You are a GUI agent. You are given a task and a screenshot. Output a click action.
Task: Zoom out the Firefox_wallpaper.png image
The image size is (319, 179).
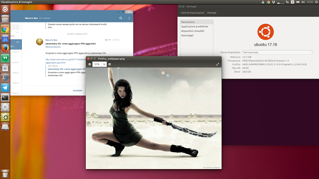(x=90, y=64)
